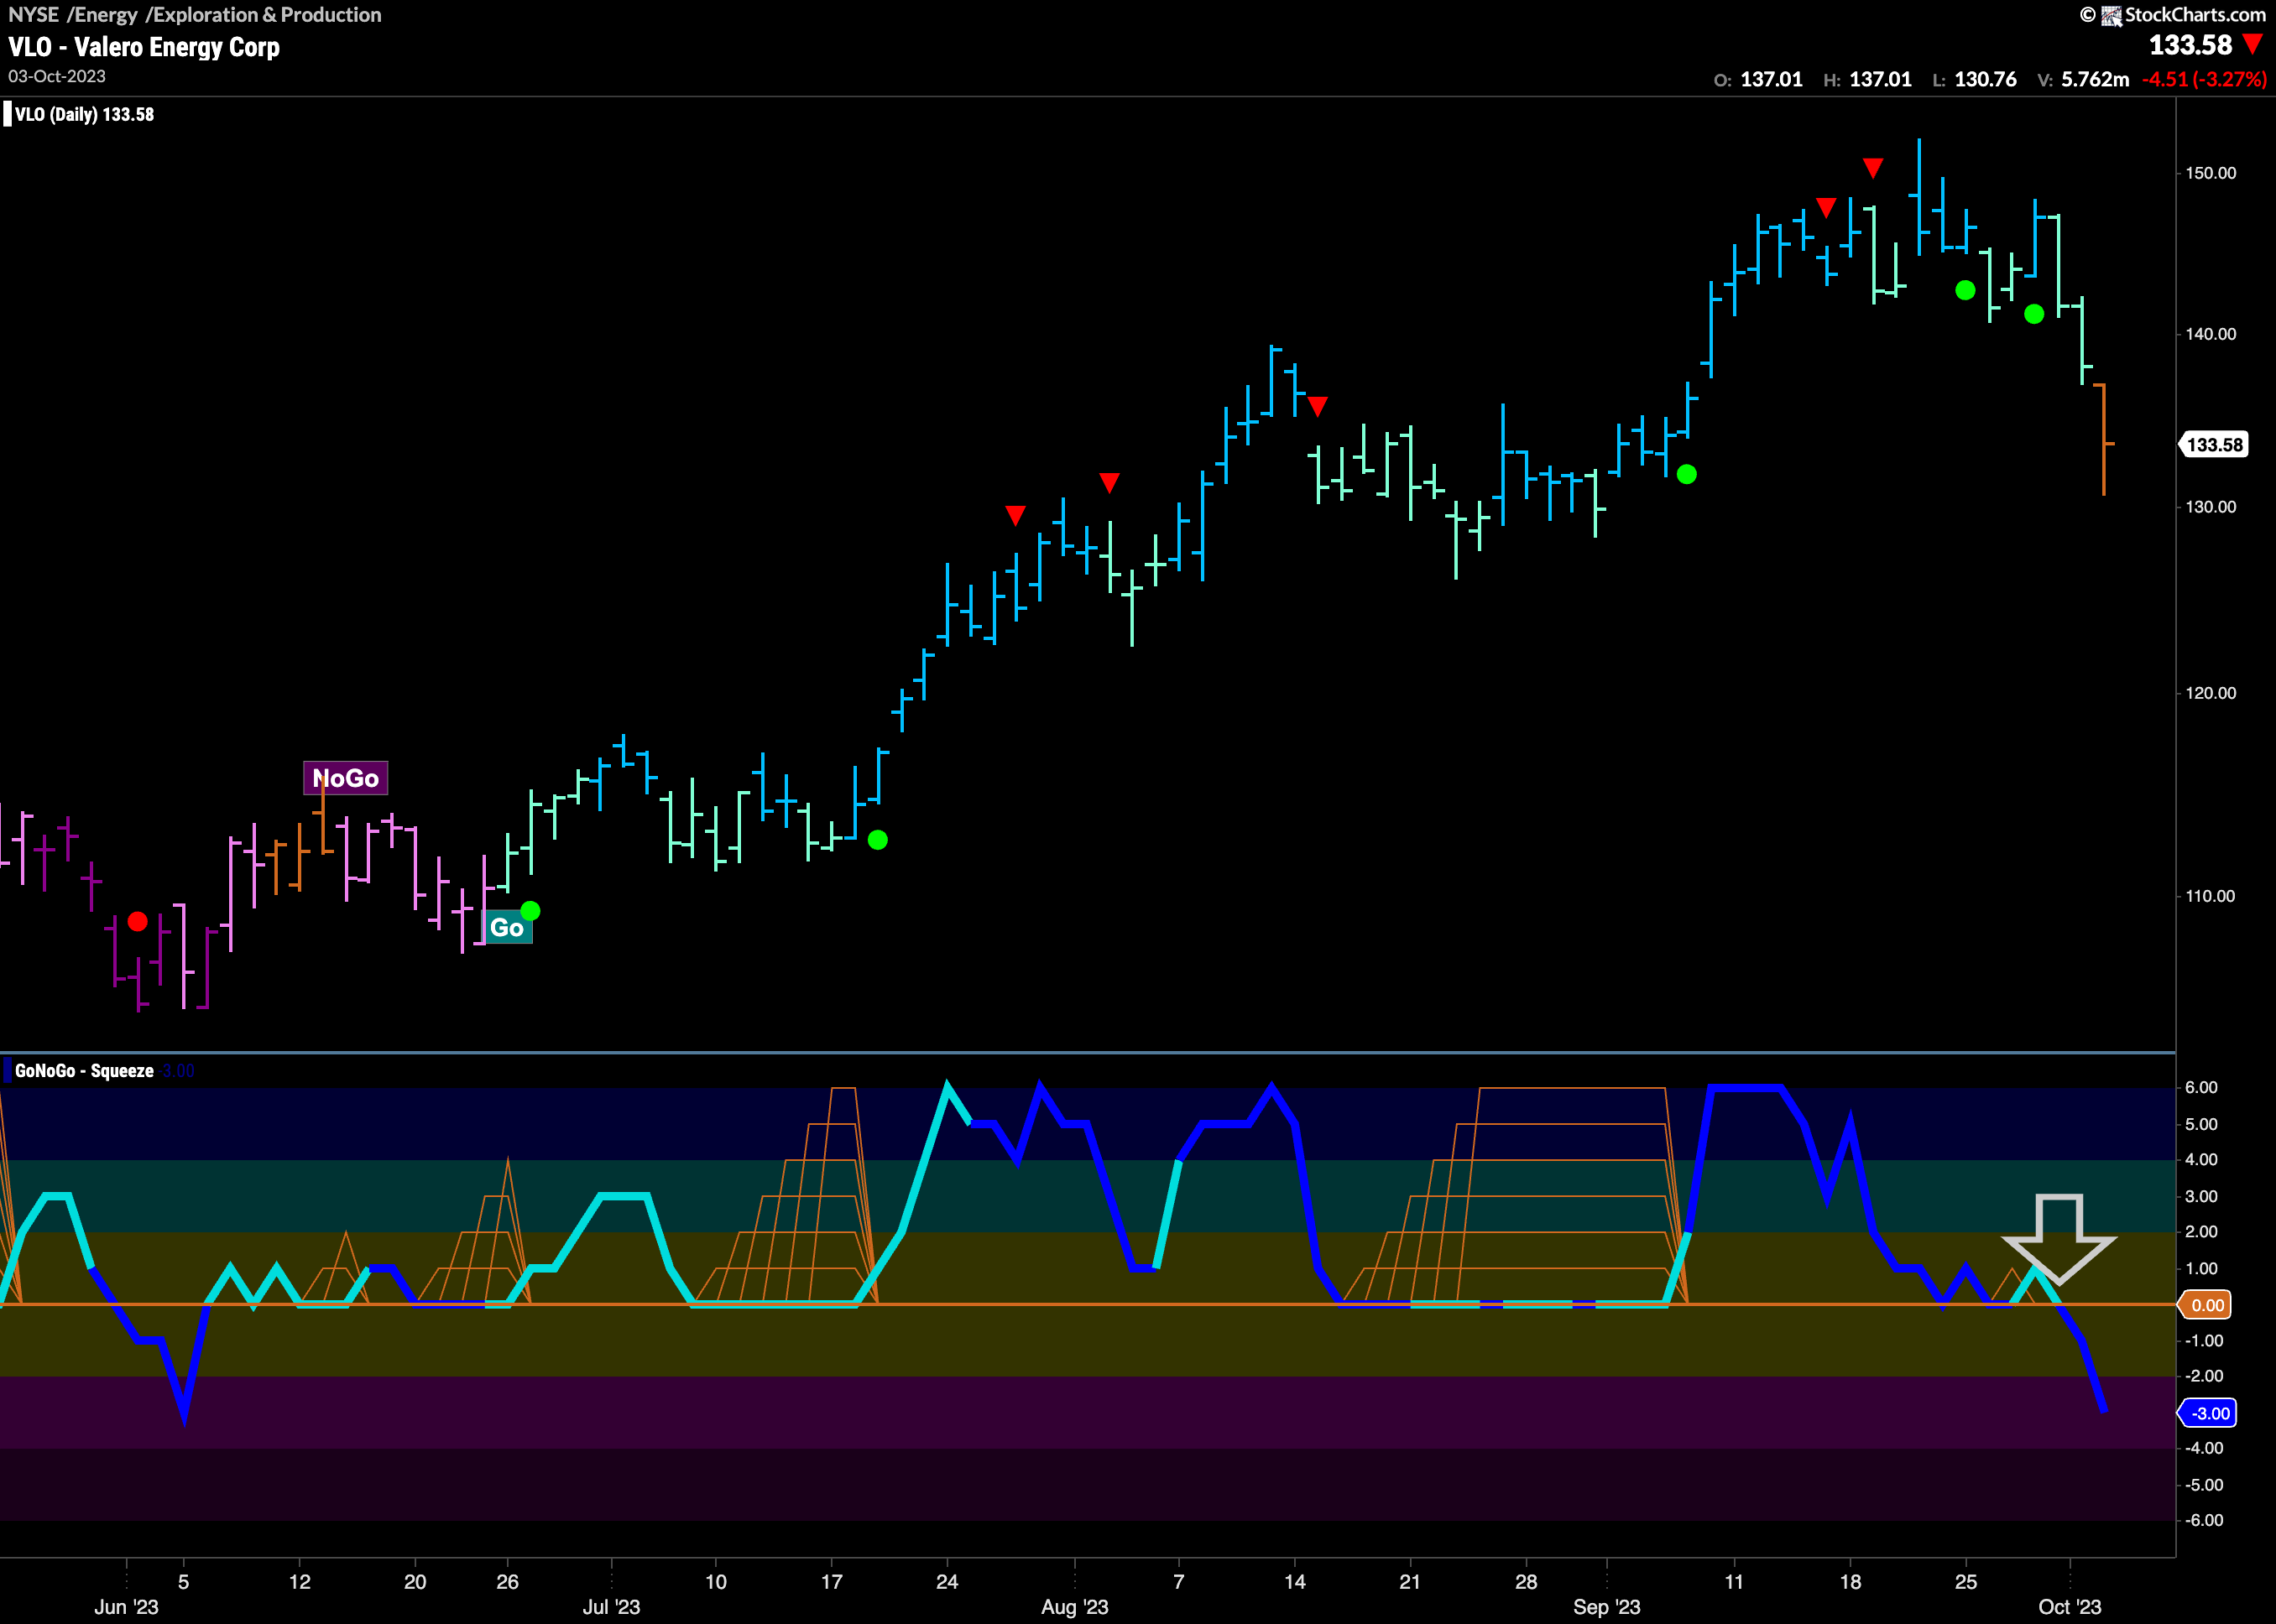
Task: Click the orange 0.00 oscillator axis tag
Action: 2206,1305
